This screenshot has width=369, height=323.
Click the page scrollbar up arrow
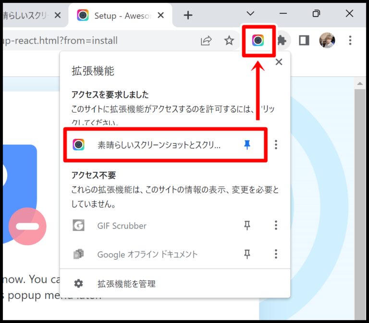tap(360, 83)
